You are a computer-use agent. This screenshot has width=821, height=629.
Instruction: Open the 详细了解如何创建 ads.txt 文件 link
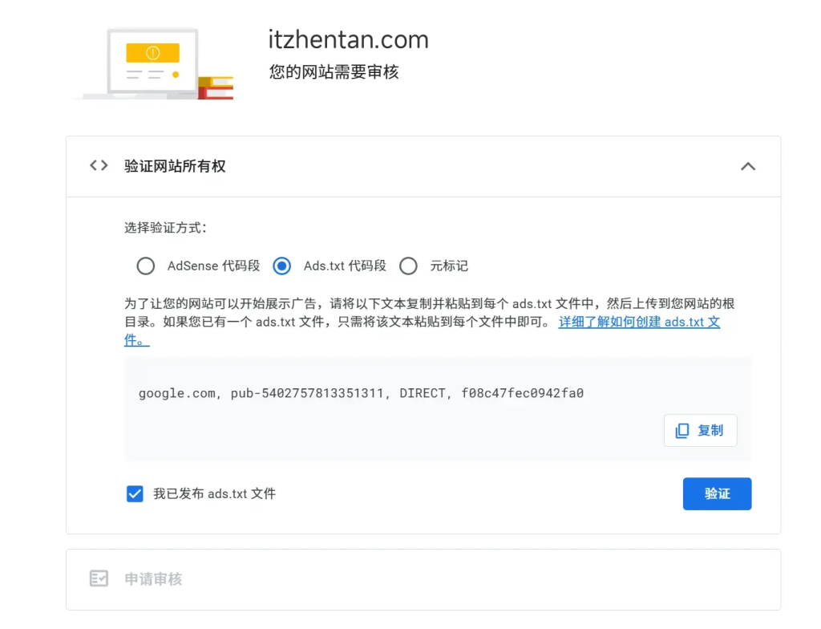638,323
